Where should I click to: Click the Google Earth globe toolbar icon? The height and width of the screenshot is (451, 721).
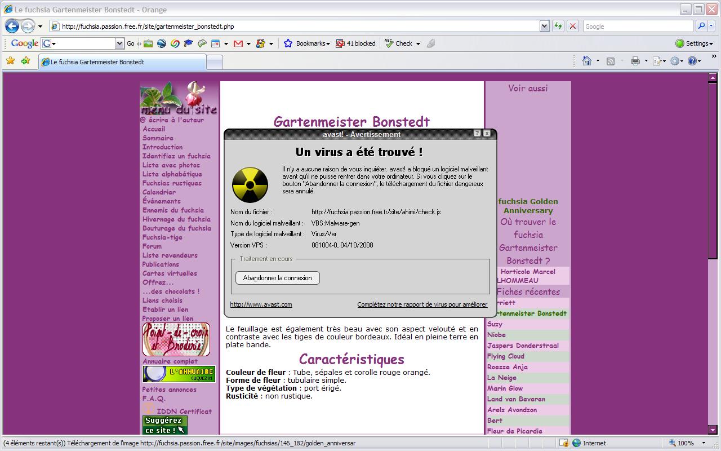click(162, 43)
